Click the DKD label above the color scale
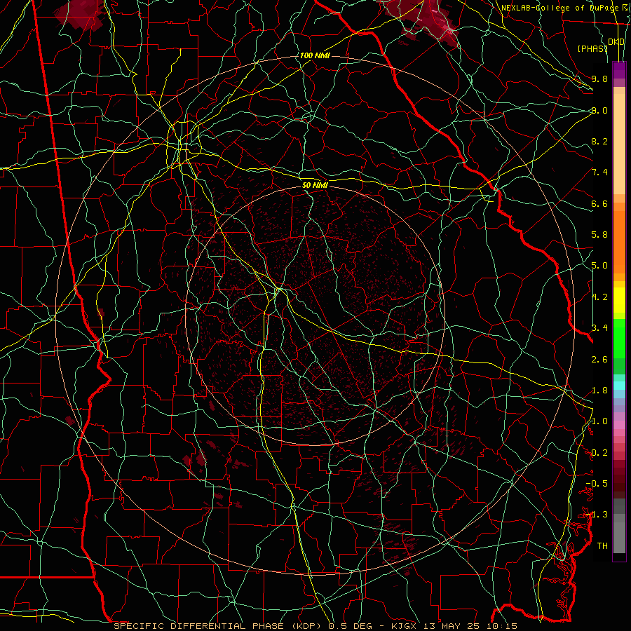Screen dimensions: 631x631 click(616, 42)
